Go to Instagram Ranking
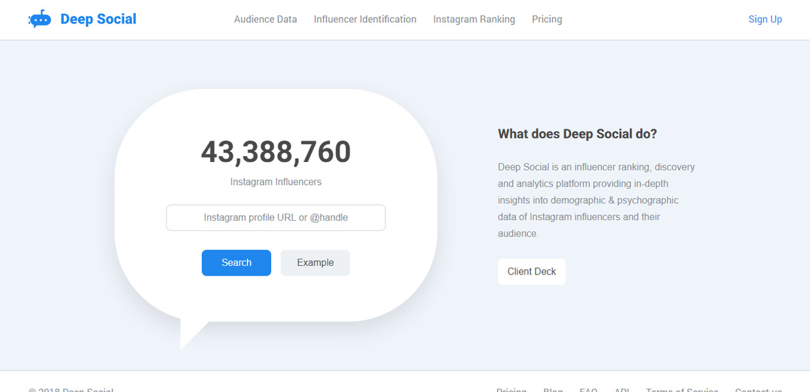Viewport: 810px width, 392px height. tap(474, 20)
